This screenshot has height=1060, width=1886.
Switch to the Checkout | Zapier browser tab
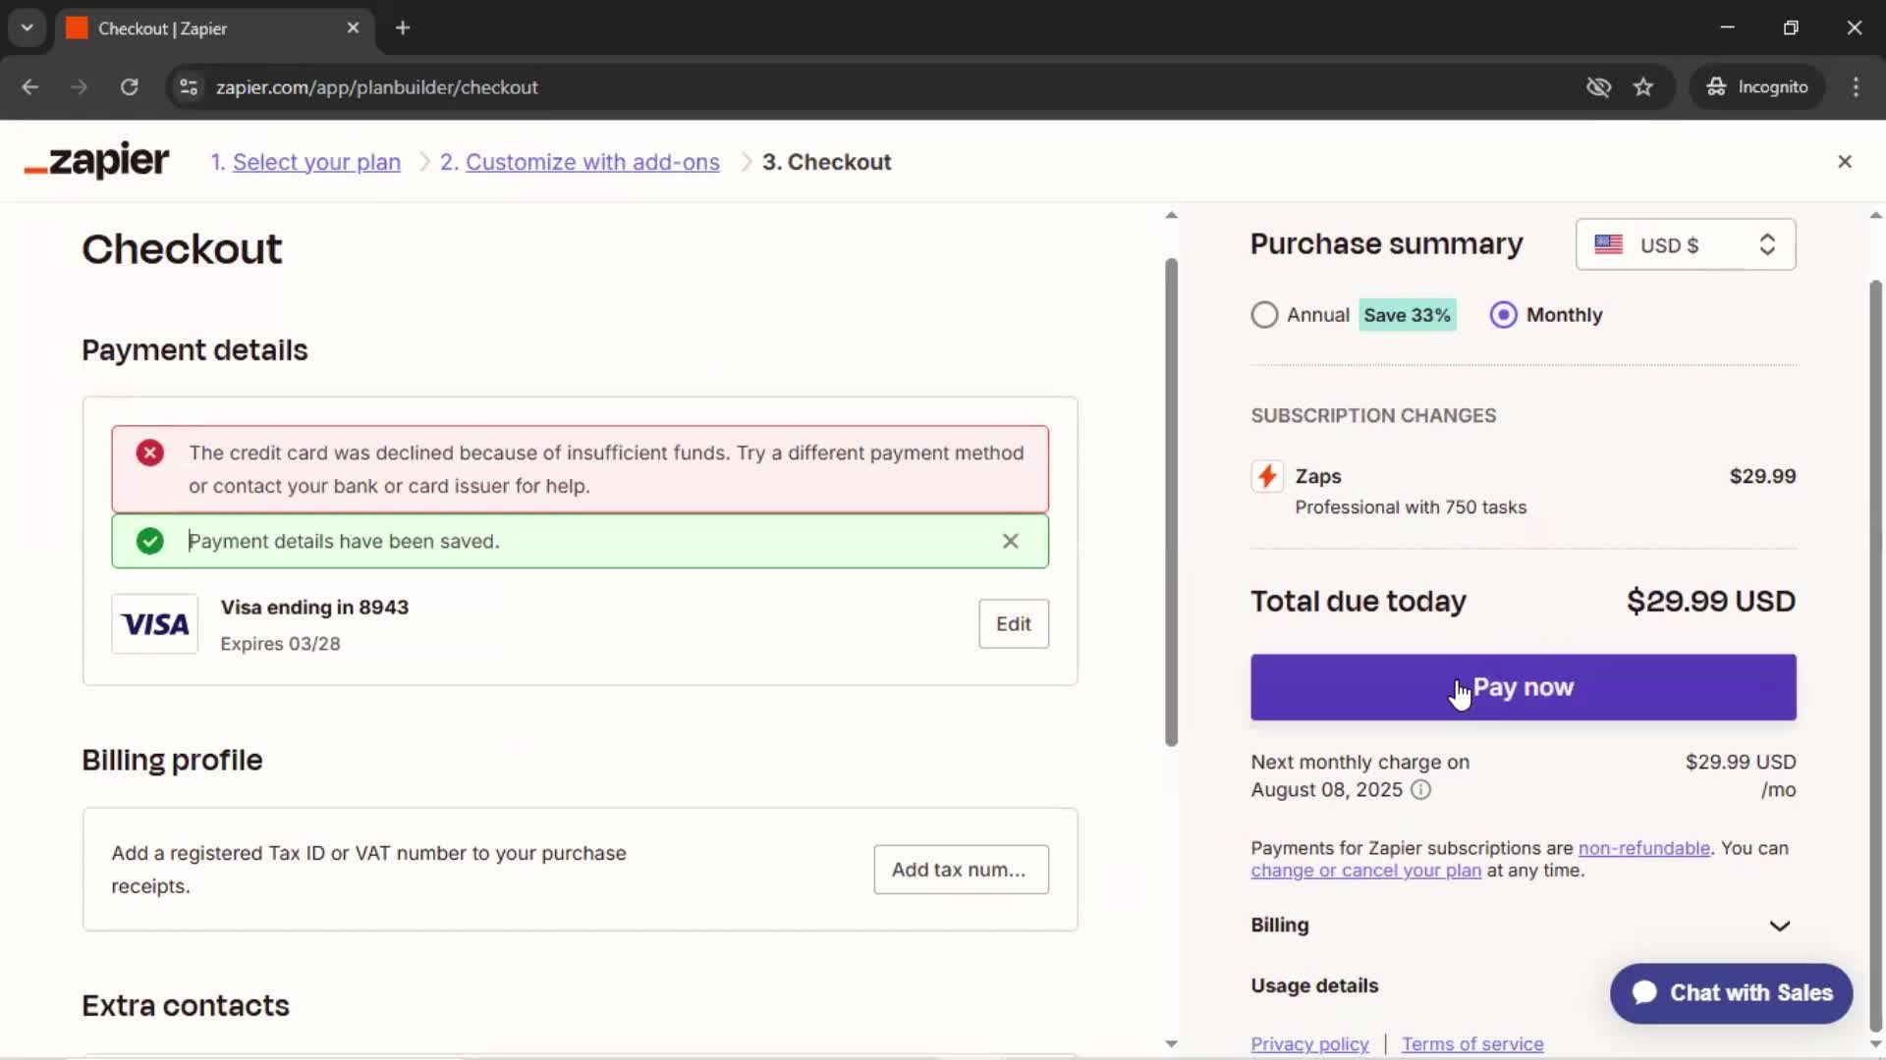tap(212, 27)
